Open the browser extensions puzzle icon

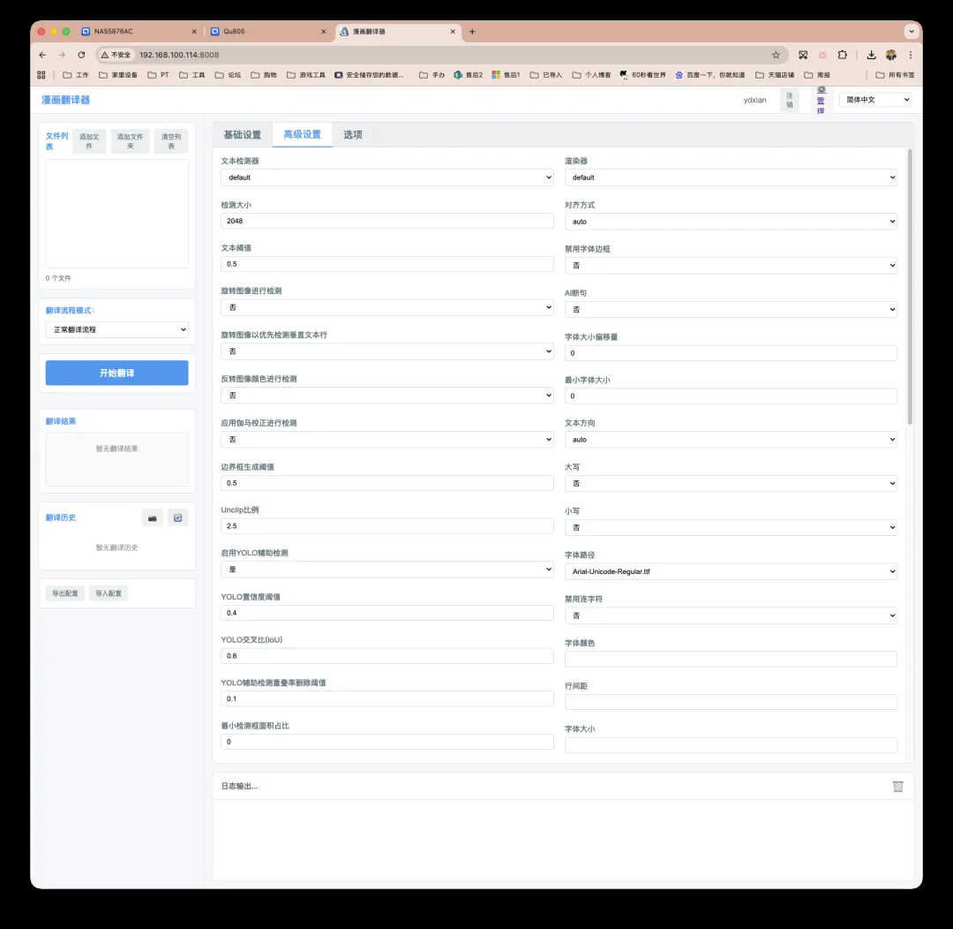pyautogui.click(x=843, y=55)
